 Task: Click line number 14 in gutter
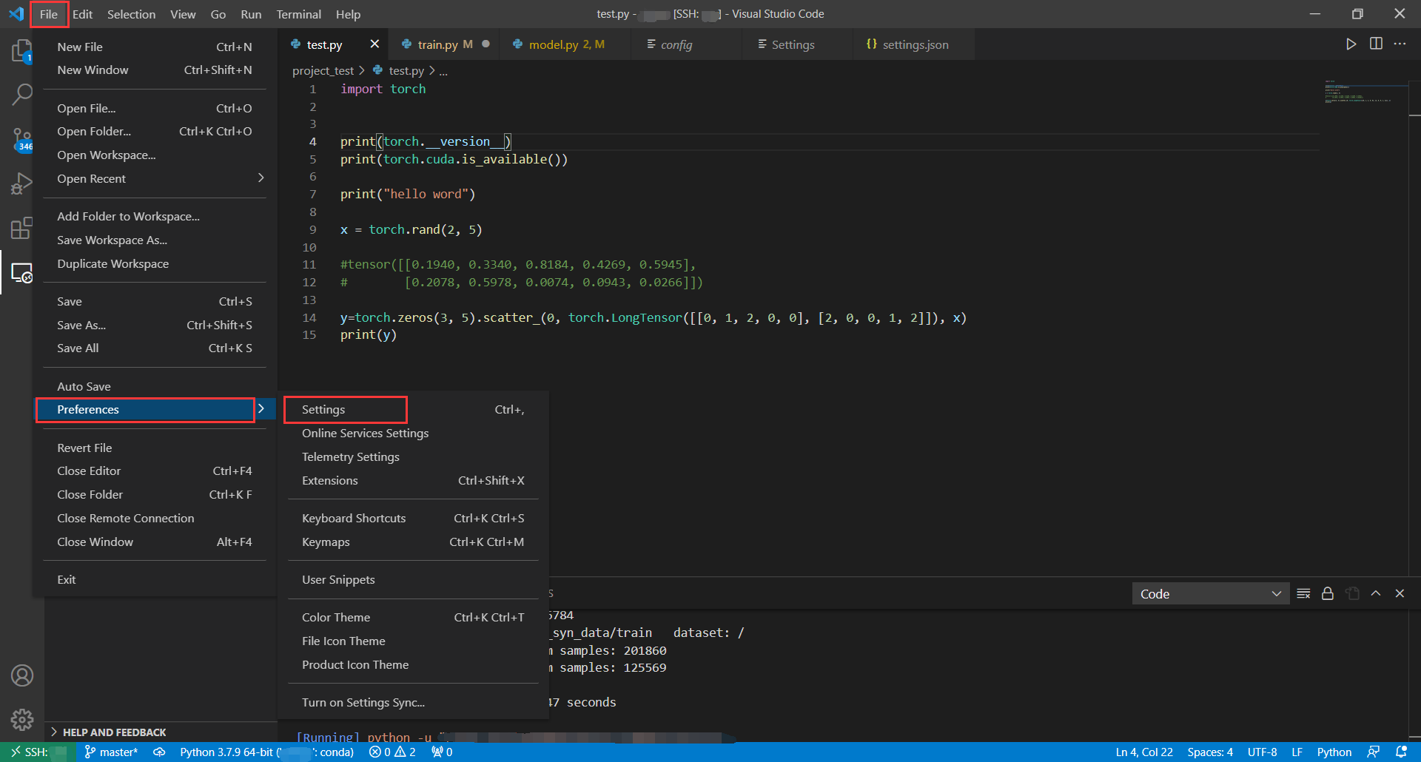309,317
